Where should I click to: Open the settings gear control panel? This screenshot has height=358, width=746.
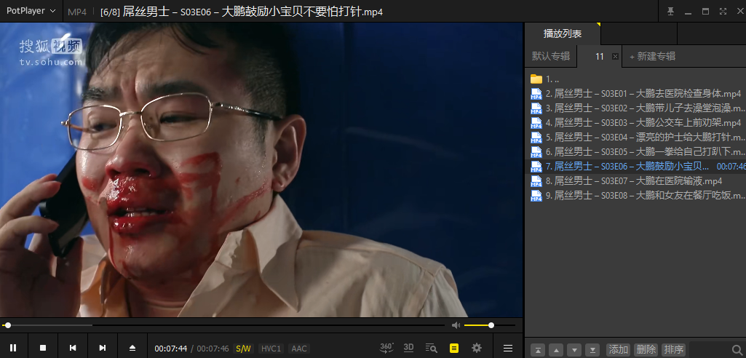click(x=476, y=348)
